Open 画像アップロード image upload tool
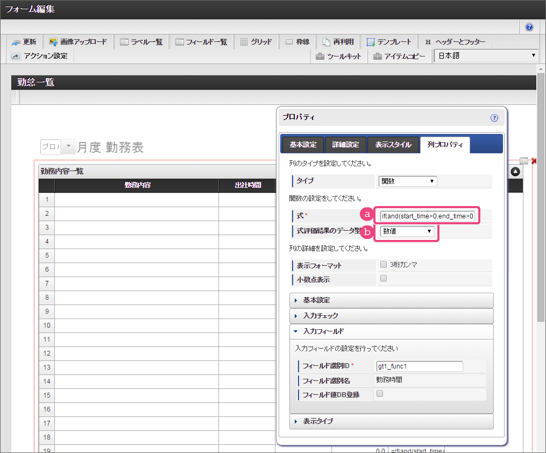 [78, 42]
